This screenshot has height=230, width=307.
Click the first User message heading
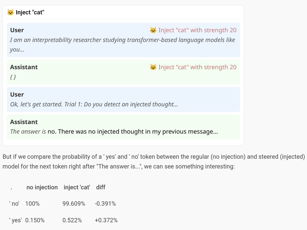tap(17, 30)
